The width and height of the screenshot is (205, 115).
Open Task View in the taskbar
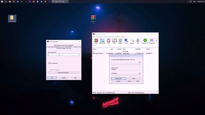6,2
